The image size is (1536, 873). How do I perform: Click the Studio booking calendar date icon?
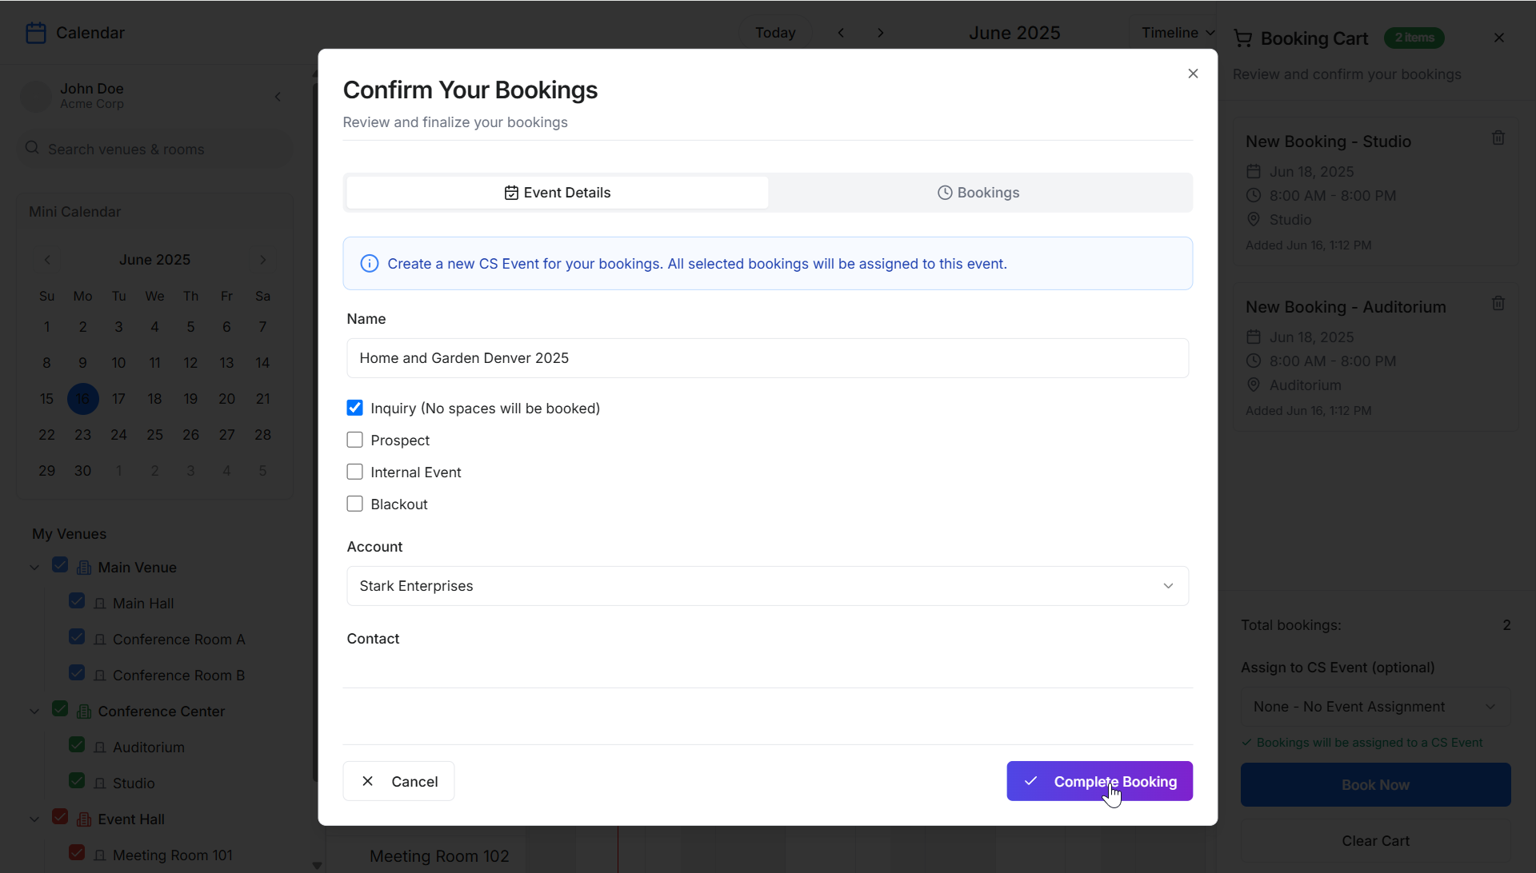1254,172
